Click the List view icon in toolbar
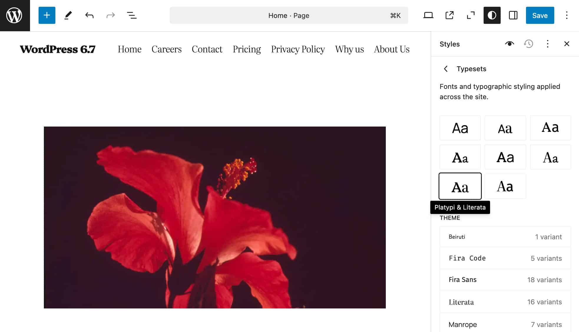The width and height of the screenshot is (579, 332). (132, 15)
